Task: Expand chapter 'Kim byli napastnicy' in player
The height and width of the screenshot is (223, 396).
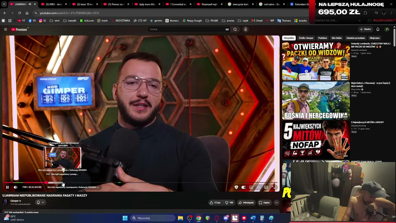Action: tap(73, 187)
